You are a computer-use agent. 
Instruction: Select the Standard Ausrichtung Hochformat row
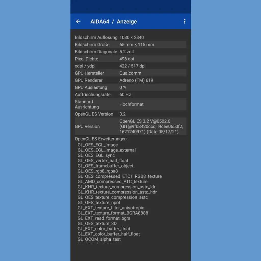(130, 104)
